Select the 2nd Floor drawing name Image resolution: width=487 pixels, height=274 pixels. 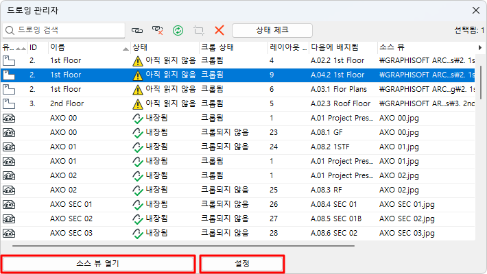tap(67, 103)
